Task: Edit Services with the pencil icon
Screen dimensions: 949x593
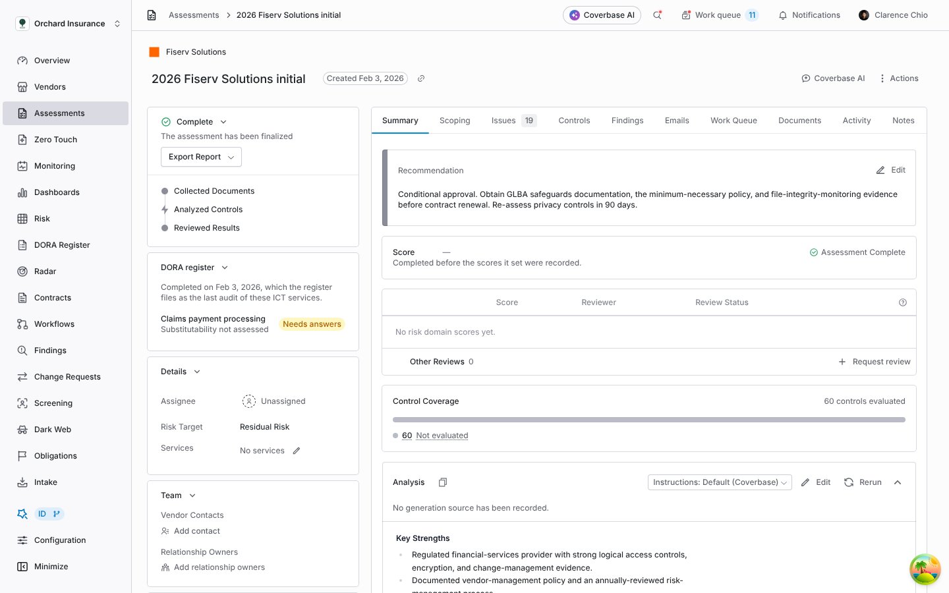Action: pos(297,451)
